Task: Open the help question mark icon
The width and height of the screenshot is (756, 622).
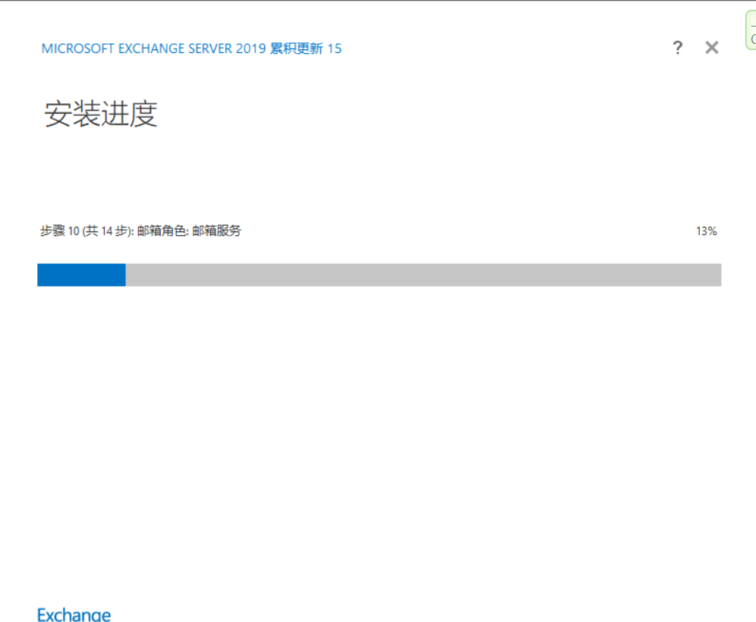Action: coord(677,48)
